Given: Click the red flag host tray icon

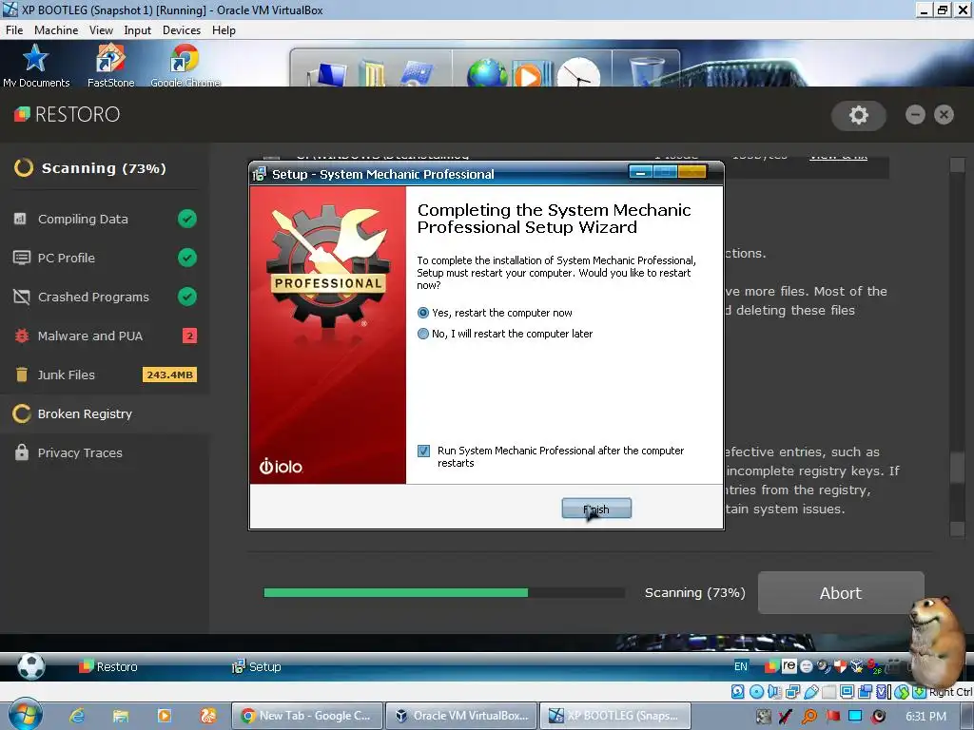Looking at the screenshot, I should click(832, 717).
